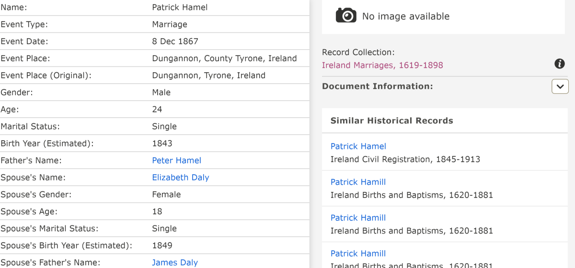Select the event date value 8 Dec 1867
This screenshot has width=575, height=268.
point(175,41)
